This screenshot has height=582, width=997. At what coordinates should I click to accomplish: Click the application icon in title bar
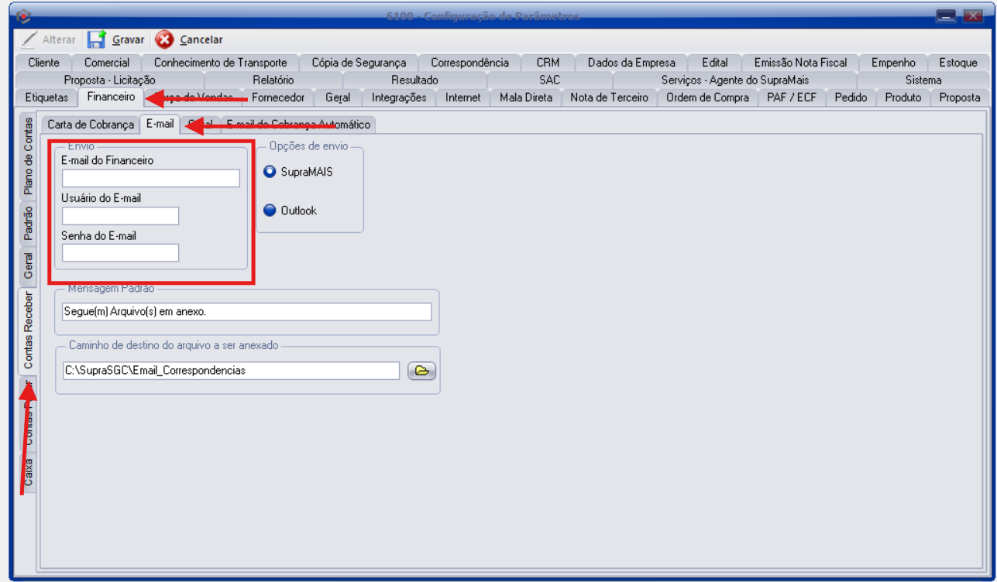pos(23,15)
